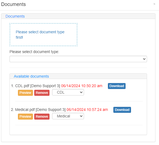The height and width of the screenshot is (145, 159).
Task: Click the Available documents panel heading
Action: (31, 76)
